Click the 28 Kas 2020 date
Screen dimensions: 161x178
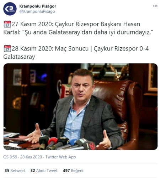[31, 157]
